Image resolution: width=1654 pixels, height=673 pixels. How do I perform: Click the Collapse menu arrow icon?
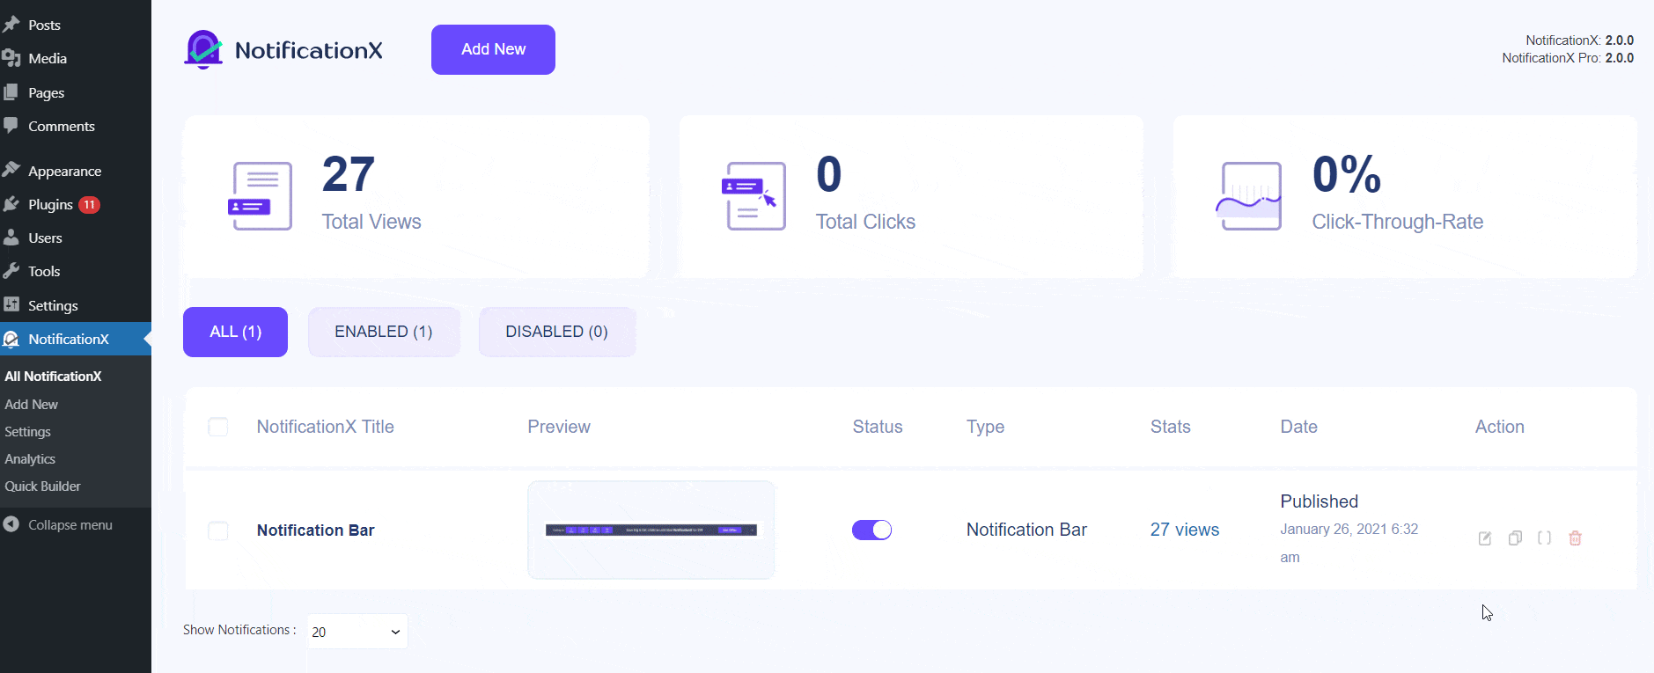11,524
